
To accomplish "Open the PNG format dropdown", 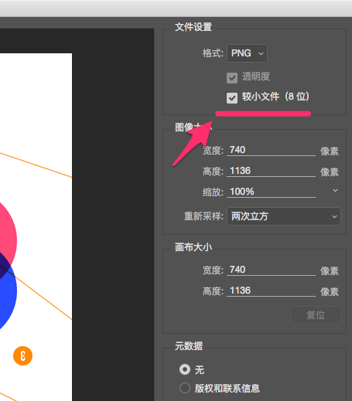I will (247, 53).
